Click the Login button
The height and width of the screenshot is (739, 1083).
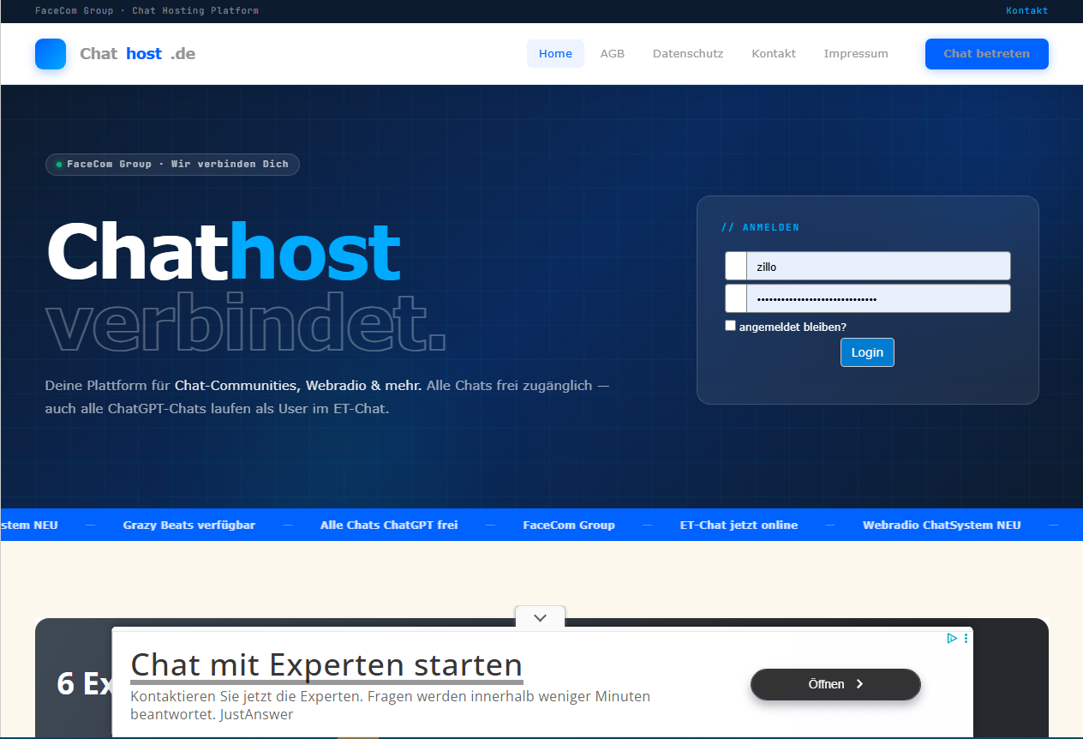[867, 351]
